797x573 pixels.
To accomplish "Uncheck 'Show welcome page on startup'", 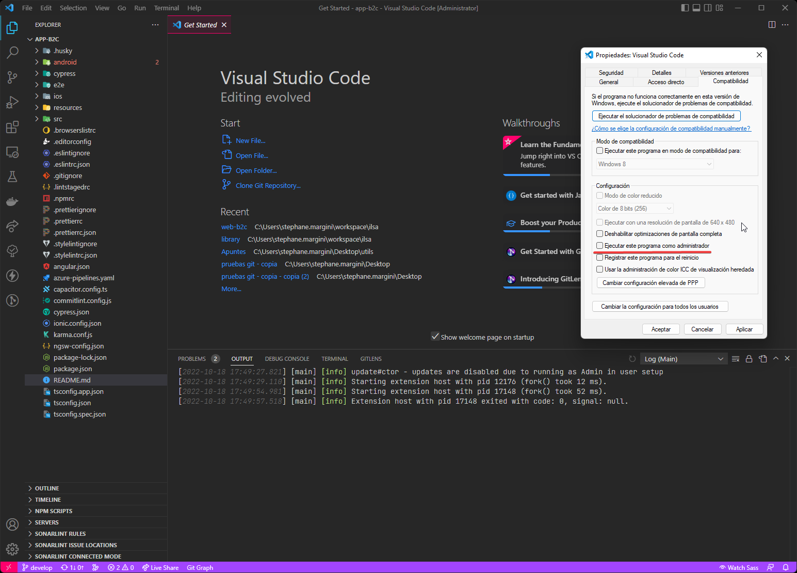I will [x=435, y=337].
